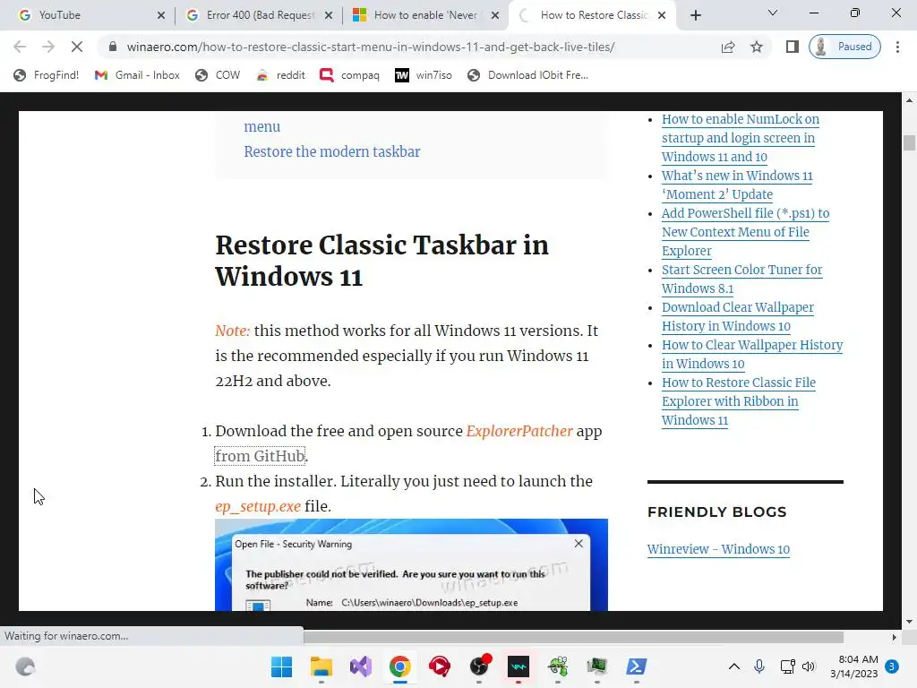The width and height of the screenshot is (917, 688).
Task: Close the Error 400 tab
Action: click(329, 15)
